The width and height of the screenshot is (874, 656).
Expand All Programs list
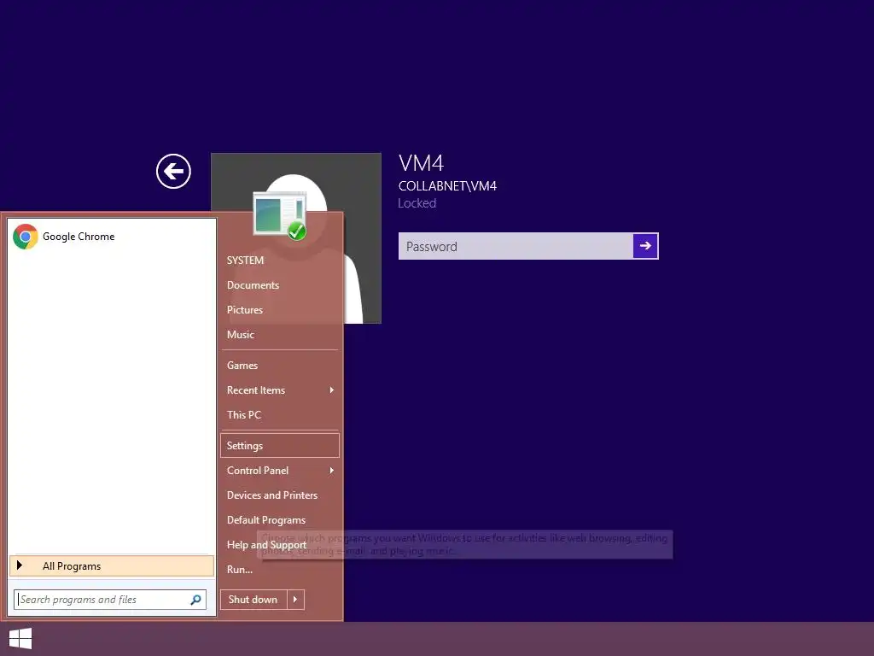click(x=112, y=566)
